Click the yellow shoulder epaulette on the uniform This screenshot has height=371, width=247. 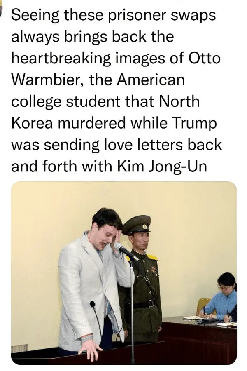pyautogui.click(x=152, y=257)
